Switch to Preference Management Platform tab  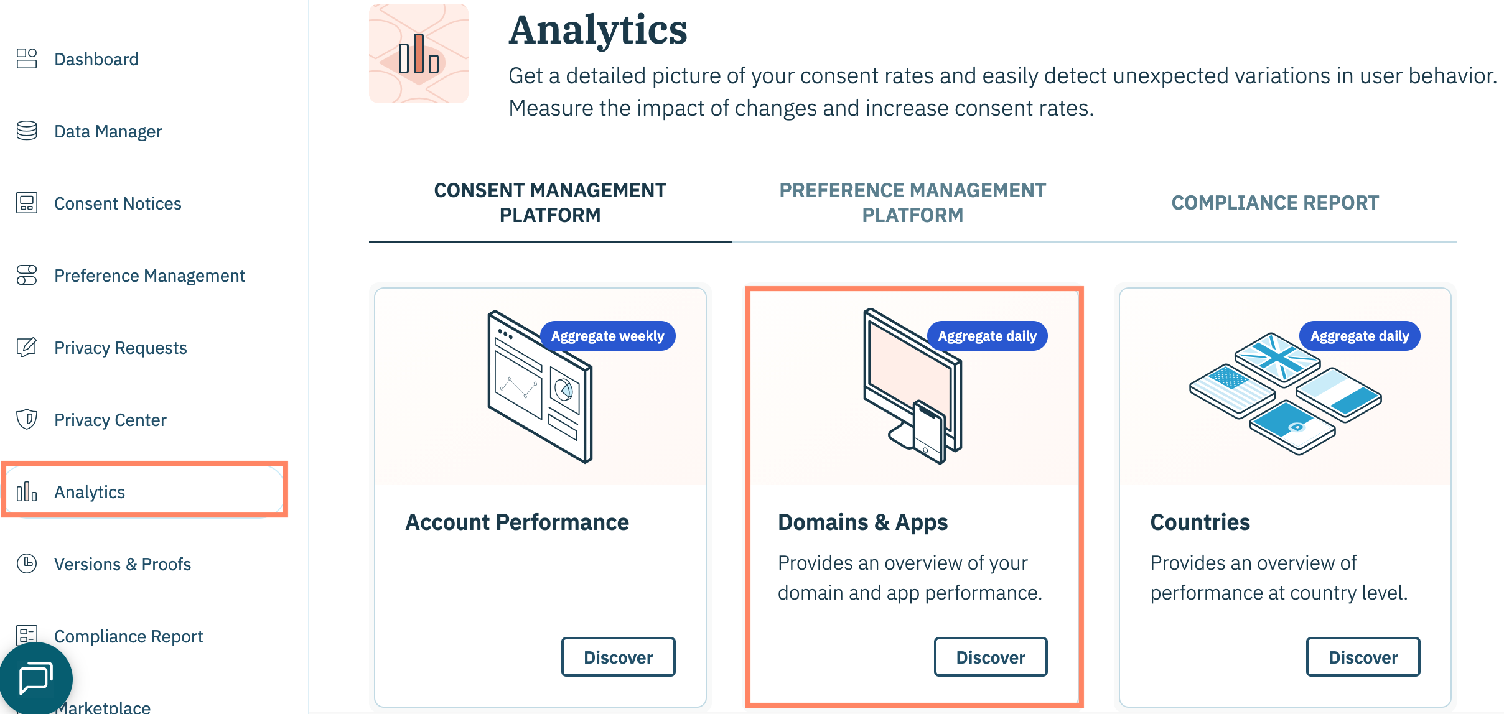[912, 203]
